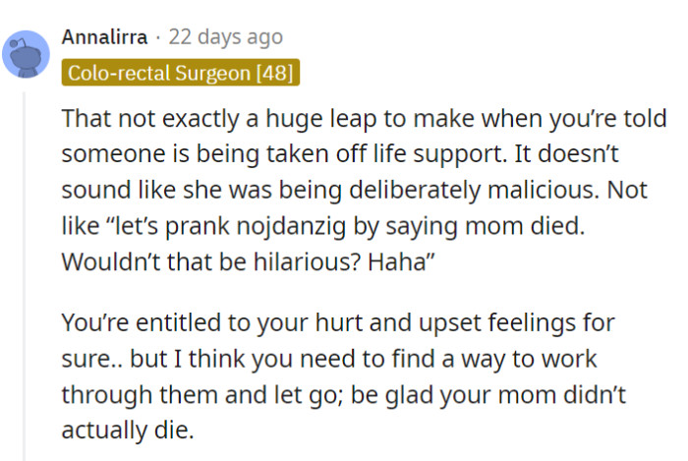Viewport: 688px width, 461px height.
Task: Open the Annalirra username profile link
Action: click(x=104, y=37)
